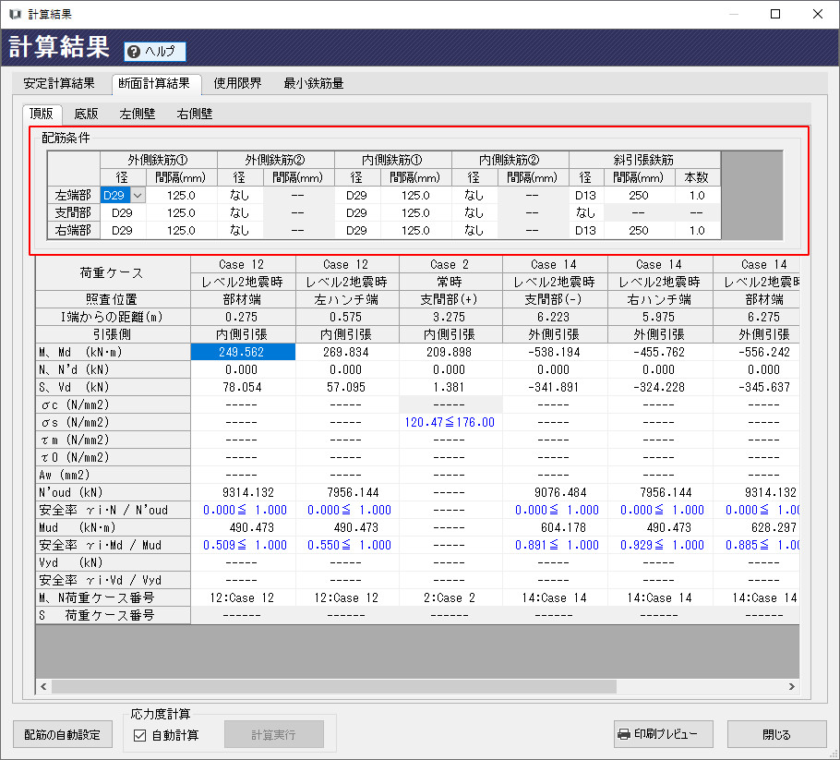Select N'oud value 9076.484
Viewport: 840px width, 760px height.
point(555,492)
